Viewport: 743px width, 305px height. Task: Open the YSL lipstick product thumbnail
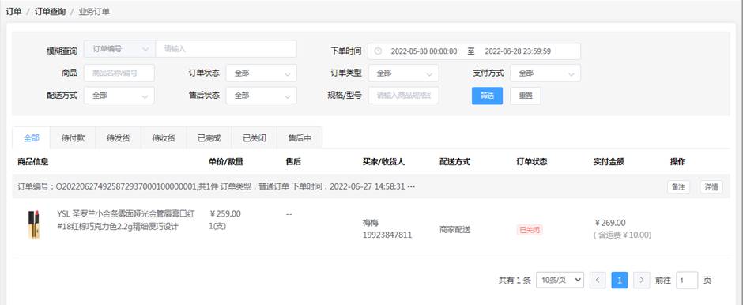tap(33, 224)
